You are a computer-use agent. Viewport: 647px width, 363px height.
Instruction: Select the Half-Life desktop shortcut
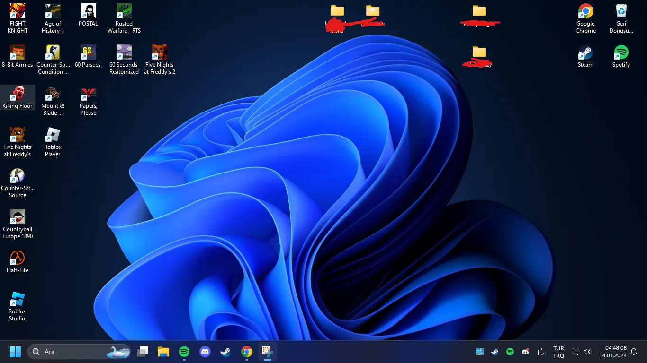click(x=18, y=262)
